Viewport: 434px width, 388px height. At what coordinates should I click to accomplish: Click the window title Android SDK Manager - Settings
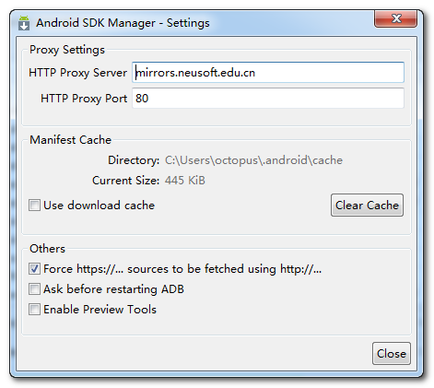click(x=123, y=23)
